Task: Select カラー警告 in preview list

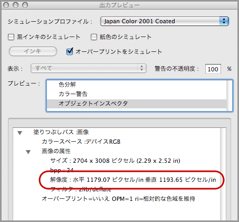Action: coord(137,94)
